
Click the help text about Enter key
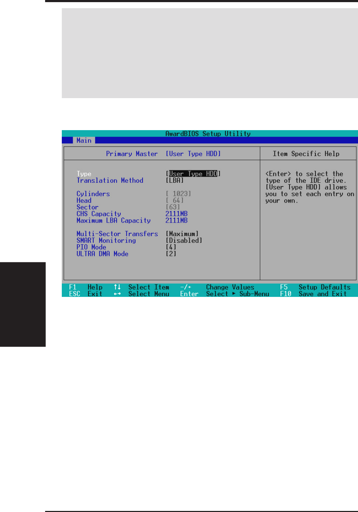pyautogui.click(x=310, y=187)
